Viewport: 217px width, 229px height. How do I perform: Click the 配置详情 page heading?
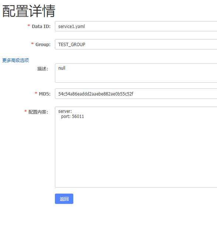click(29, 11)
